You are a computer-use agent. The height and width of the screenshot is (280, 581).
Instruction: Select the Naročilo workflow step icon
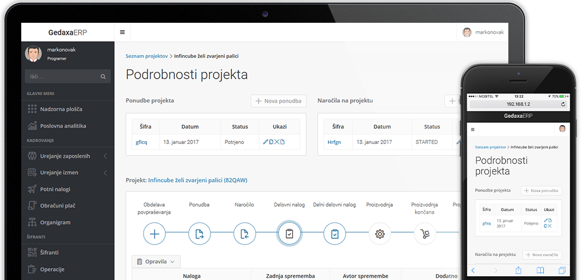pyautogui.click(x=244, y=233)
